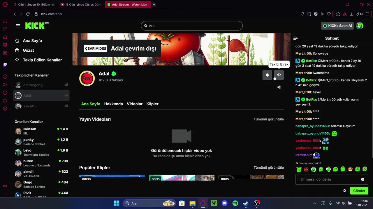The image size is (373, 209).
Task: Open a new browser tab
Action: [154, 5]
